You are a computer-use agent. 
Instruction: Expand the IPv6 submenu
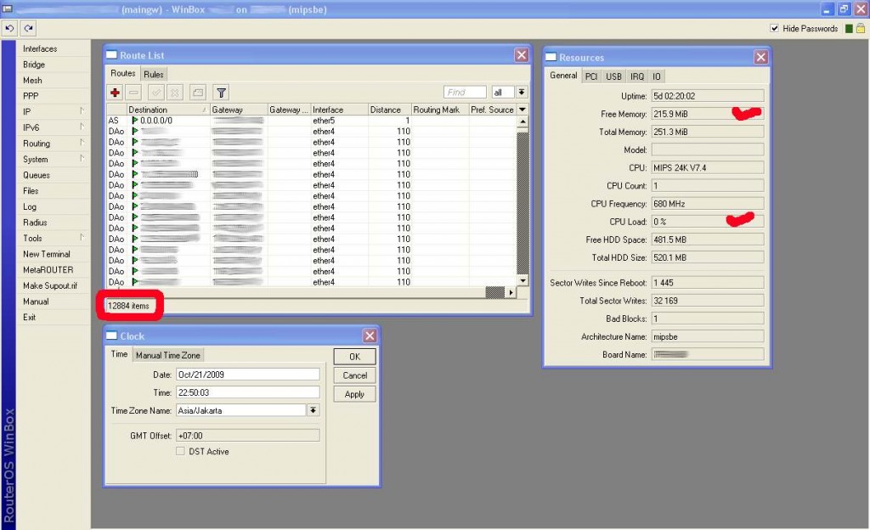[x=54, y=127]
